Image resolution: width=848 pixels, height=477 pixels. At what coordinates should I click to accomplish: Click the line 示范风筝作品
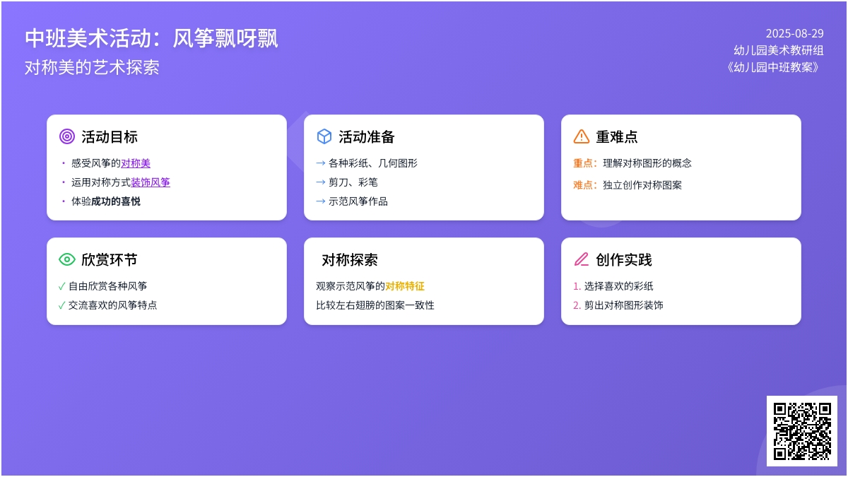pos(358,201)
